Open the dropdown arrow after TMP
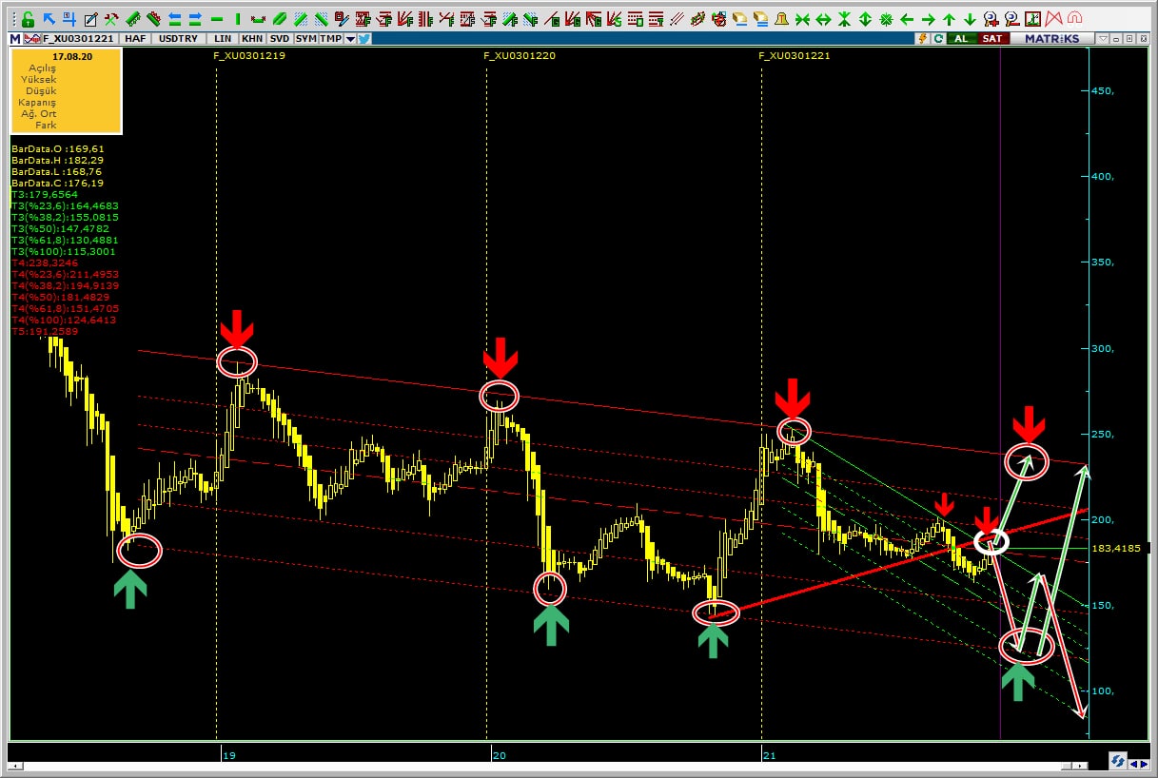Image resolution: width=1158 pixels, height=778 pixels. pyautogui.click(x=350, y=38)
